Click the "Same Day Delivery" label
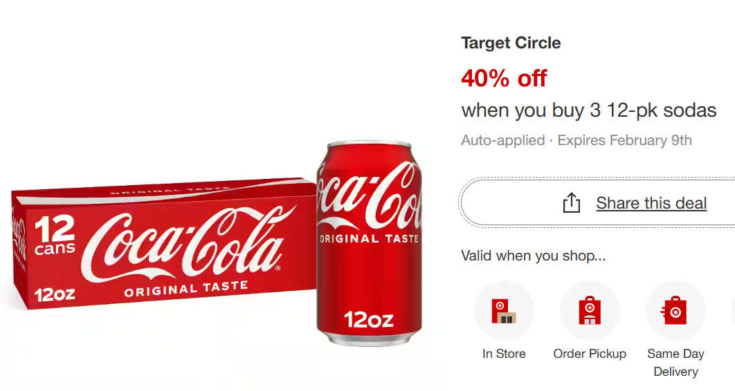 tap(675, 363)
